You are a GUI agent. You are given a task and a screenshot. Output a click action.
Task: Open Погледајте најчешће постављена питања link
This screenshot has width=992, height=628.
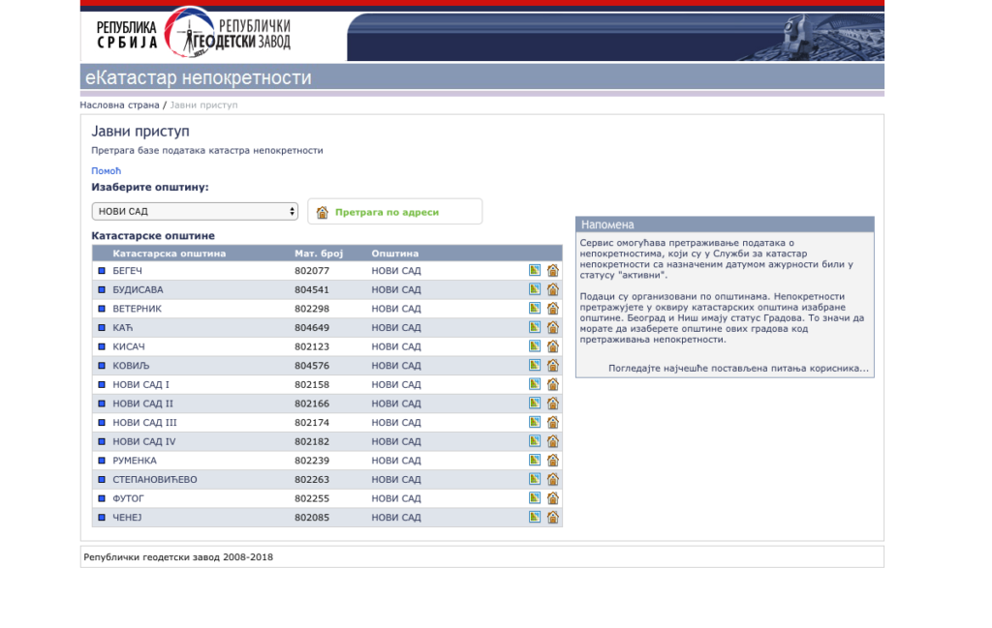pos(738,368)
